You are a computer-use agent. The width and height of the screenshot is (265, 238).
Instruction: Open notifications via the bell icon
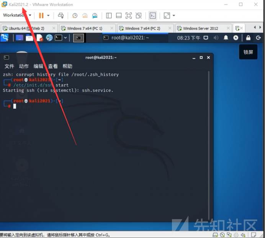[x=226, y=38]
